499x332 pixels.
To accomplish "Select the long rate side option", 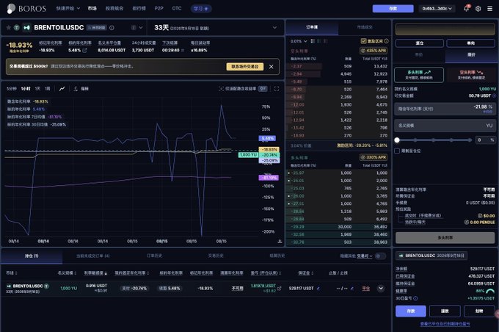I will (419, 75).
